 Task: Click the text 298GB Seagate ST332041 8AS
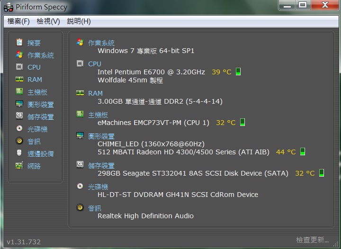150,173
